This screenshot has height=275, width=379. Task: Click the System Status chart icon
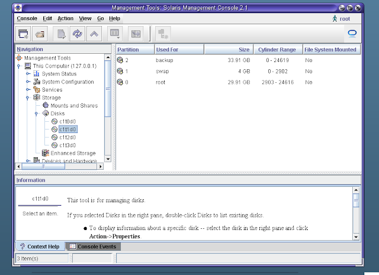click(37, 74)
